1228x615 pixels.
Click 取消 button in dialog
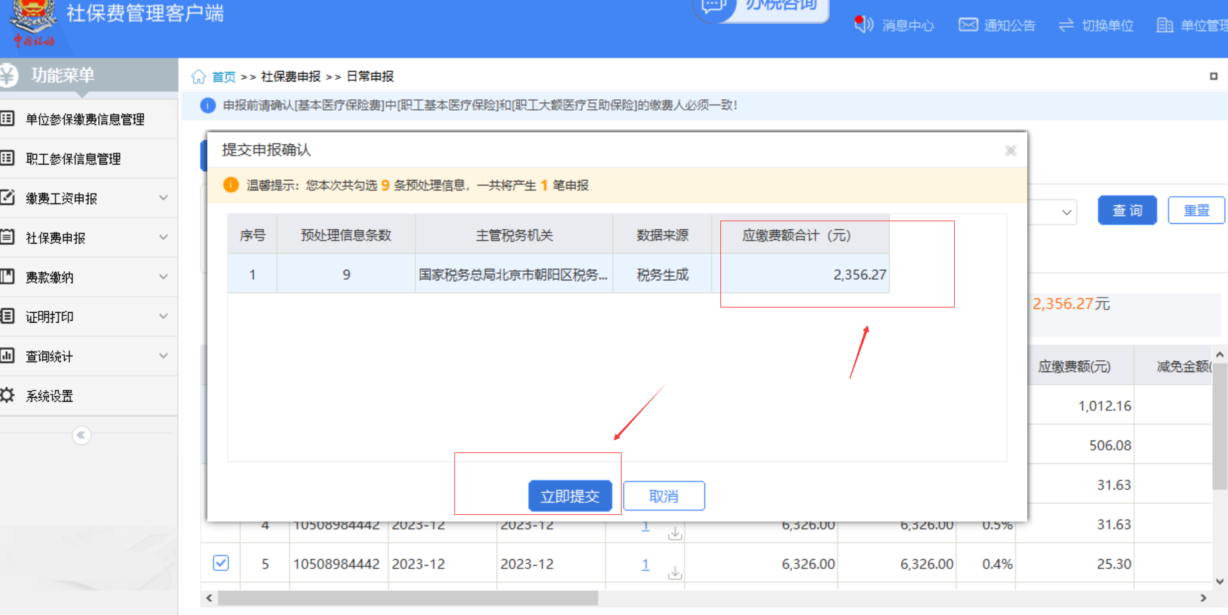(664, 496)
